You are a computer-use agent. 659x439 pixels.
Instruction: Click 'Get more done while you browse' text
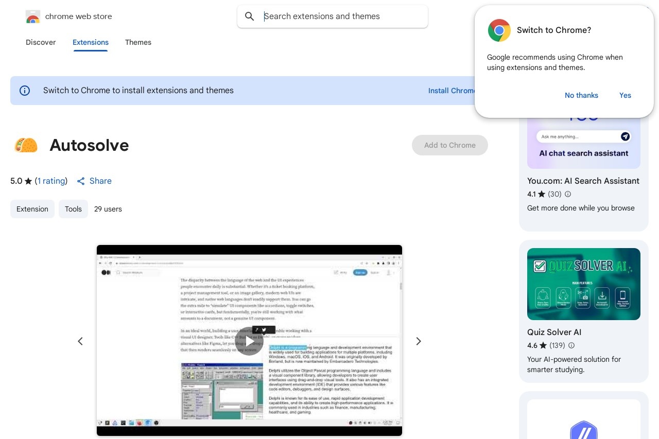pos(581,208)
